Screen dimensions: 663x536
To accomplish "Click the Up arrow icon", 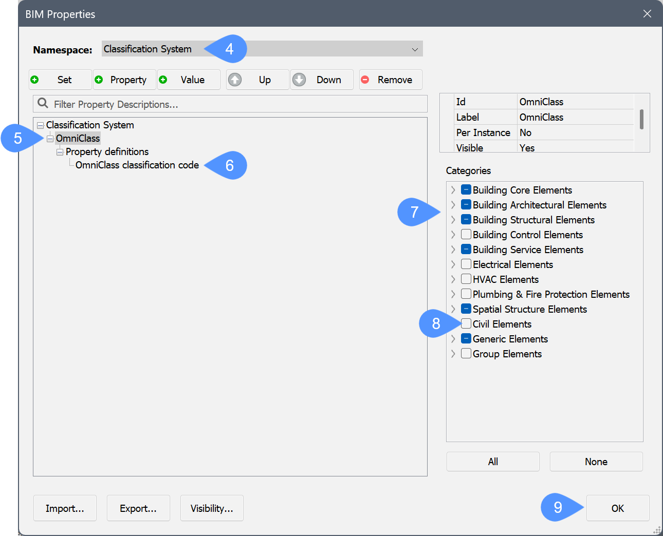I will (x=235, y=80).
